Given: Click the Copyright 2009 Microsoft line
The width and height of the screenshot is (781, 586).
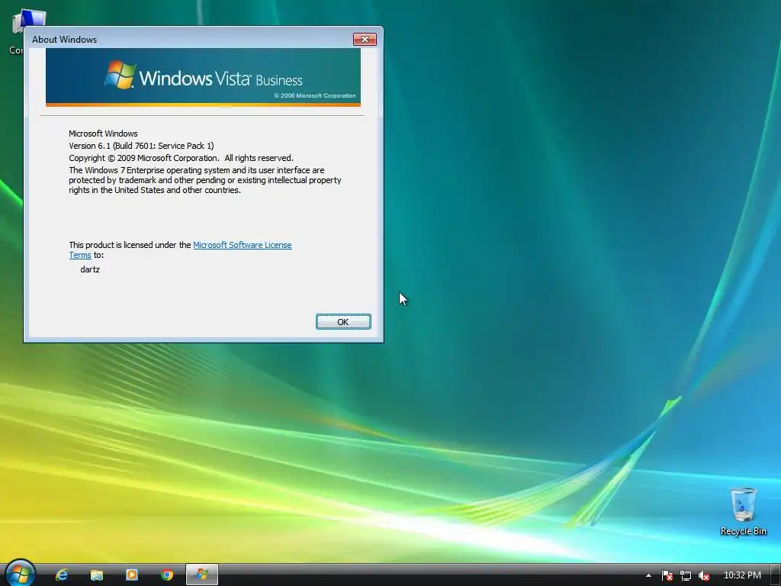Looking at the screenshot, I should (x=181, y=158).
